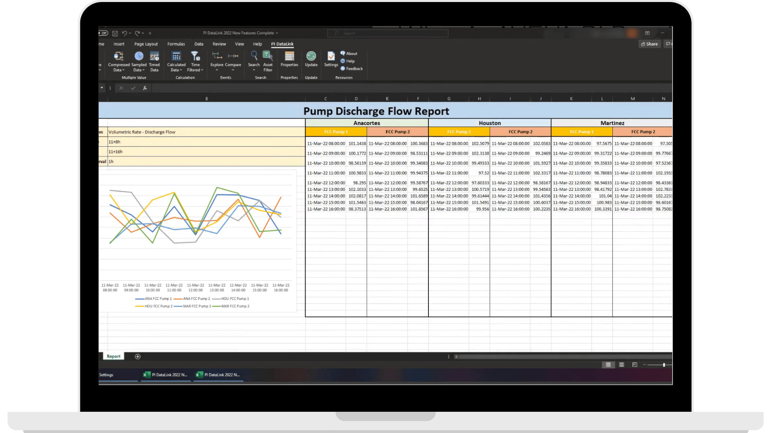Select the Report sheet tab
This screenshot has width=771, height=433.
[113, 356]
